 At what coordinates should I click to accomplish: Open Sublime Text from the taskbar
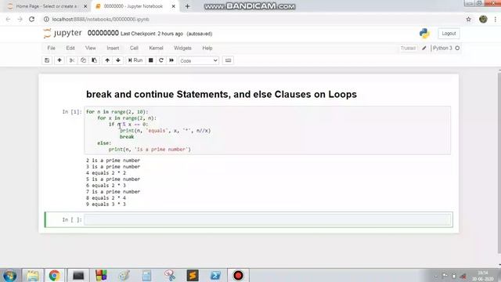193,275
